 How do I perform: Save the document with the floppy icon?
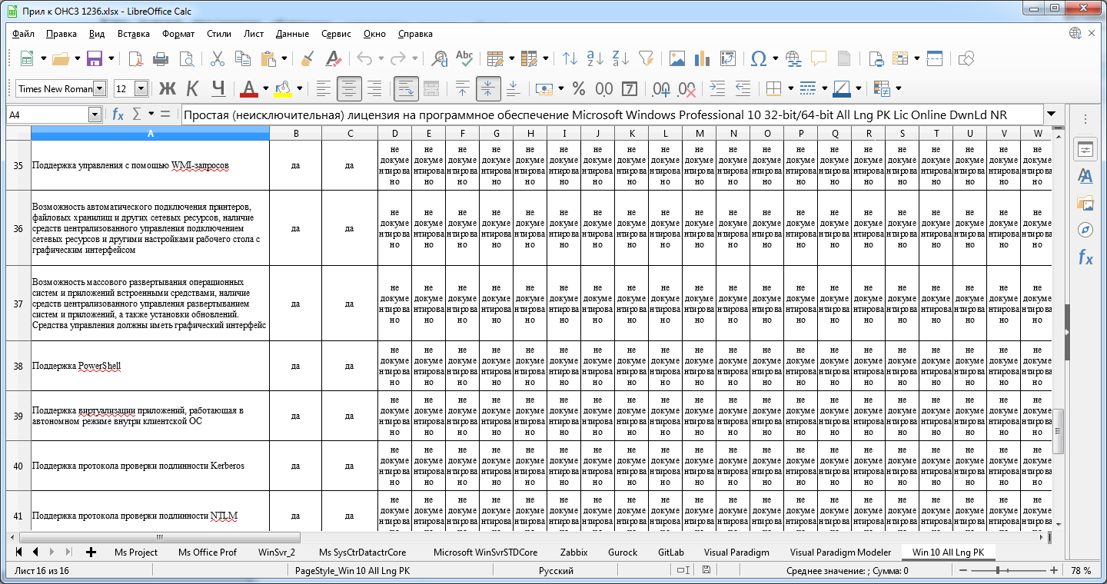click(95, 58)
